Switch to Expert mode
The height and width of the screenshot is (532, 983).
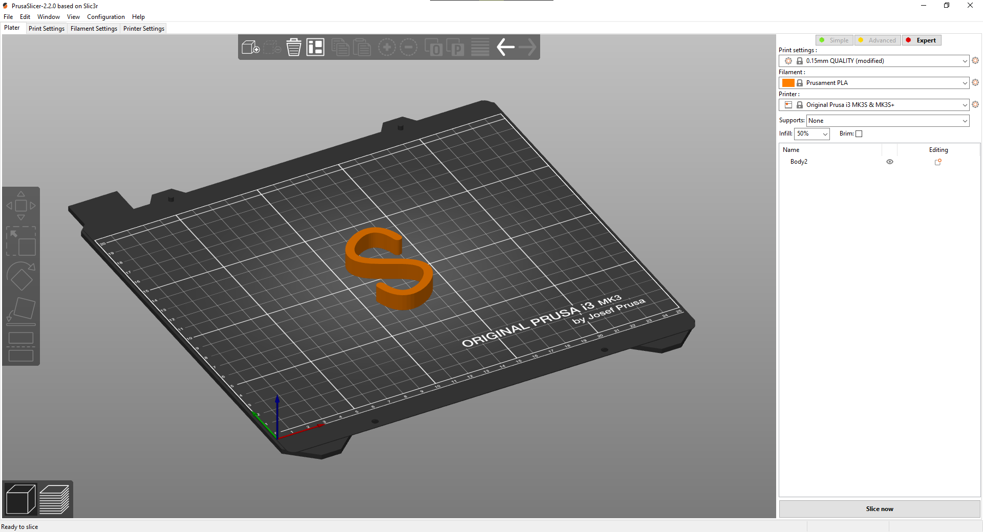[922, 40]
